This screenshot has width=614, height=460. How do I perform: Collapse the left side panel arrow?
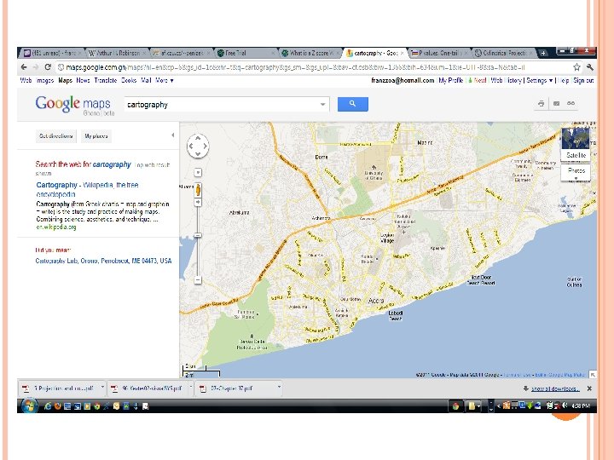[x=172, y=135]
